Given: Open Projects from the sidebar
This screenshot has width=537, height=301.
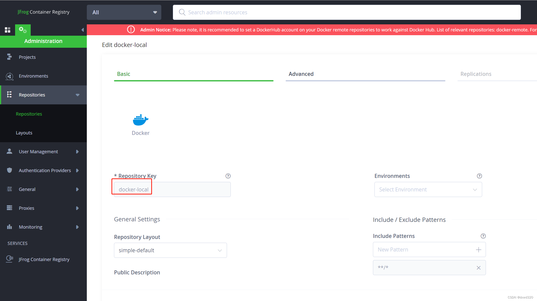Looking at the screenshot, I should [x=27, y=57].
